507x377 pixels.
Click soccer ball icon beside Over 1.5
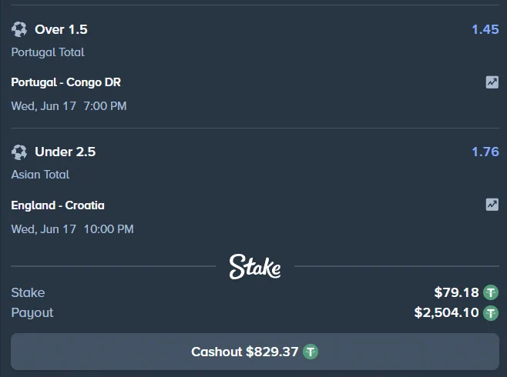tap(19, 29)
